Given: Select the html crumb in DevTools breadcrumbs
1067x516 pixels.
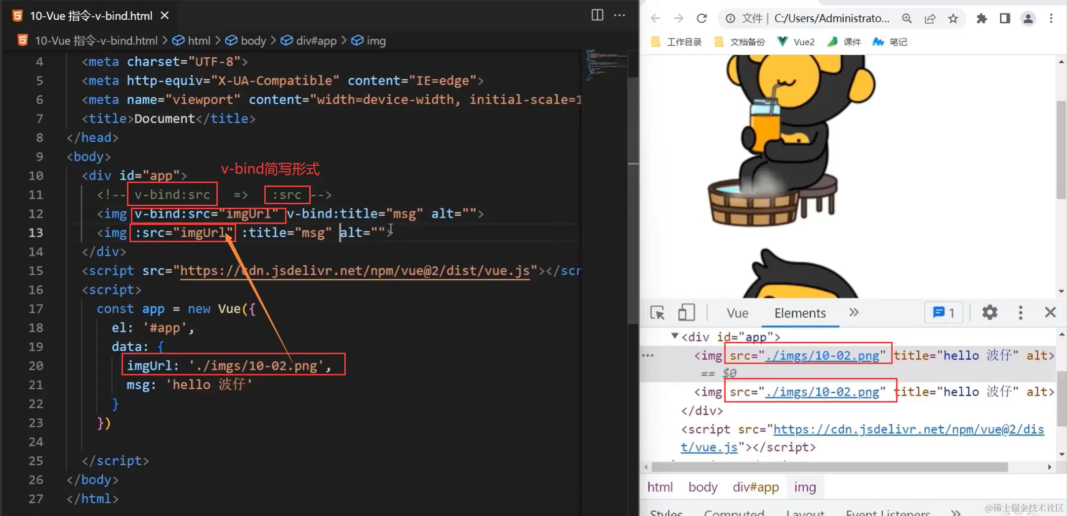Looking at the screenshot, I should click(x=660, y=487).
